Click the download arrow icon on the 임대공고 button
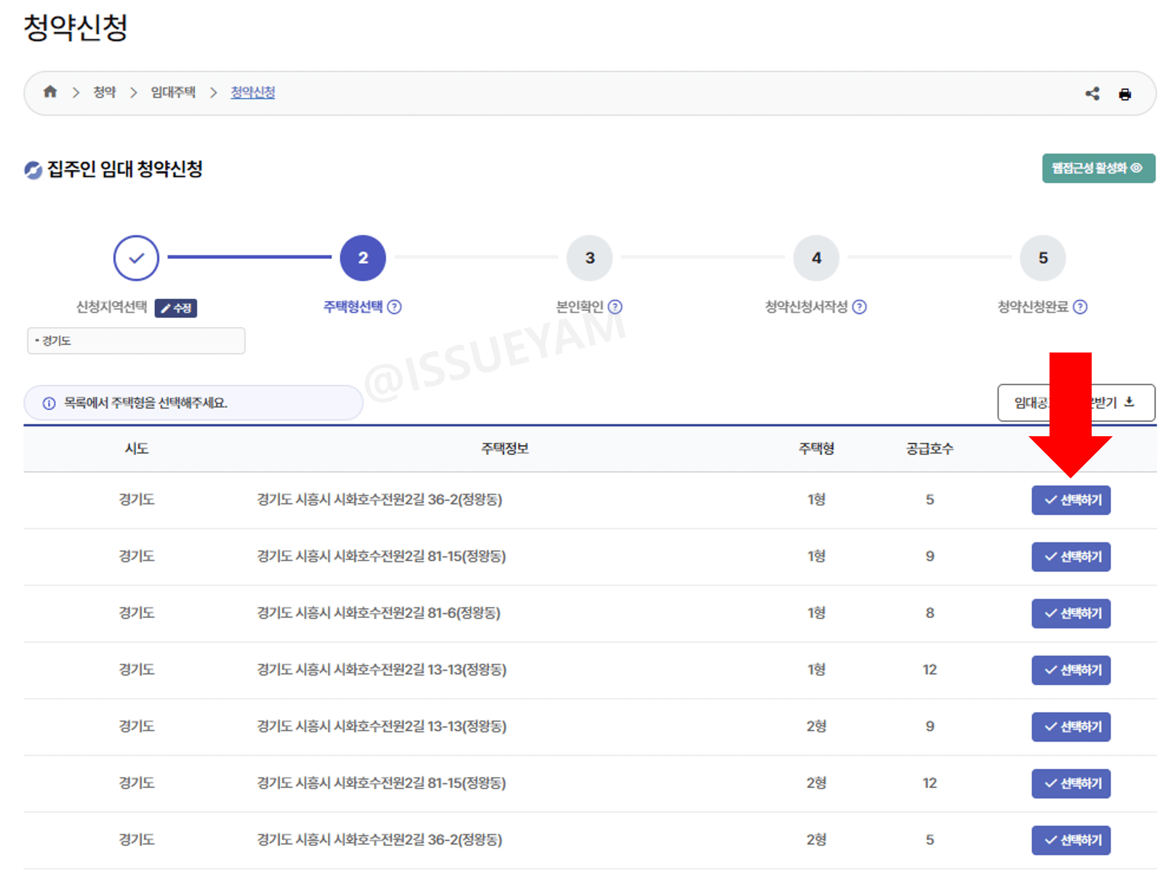This screenshot has height=893, width=1164. click(x=1130, y=402)
